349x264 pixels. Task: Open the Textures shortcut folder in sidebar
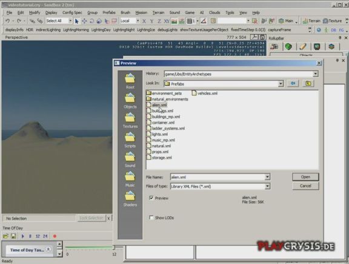coord(130,120)
